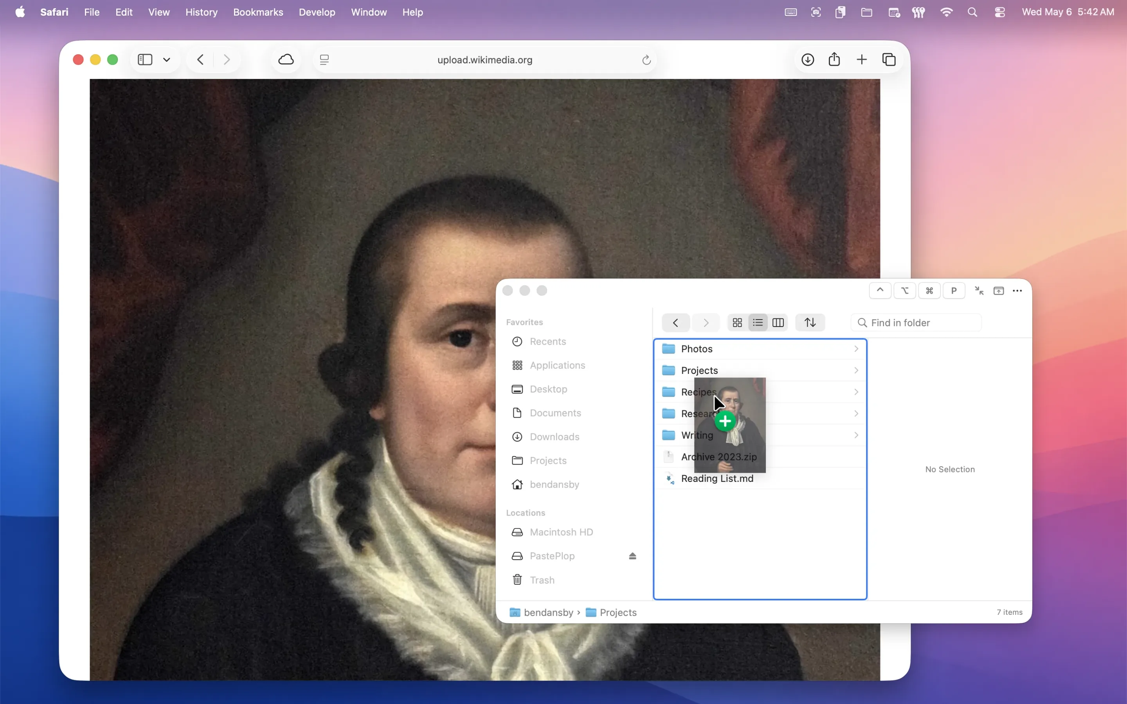Open the sort order button
The height and width of the screenshot is (704, 1127).
tap(810, 323)
